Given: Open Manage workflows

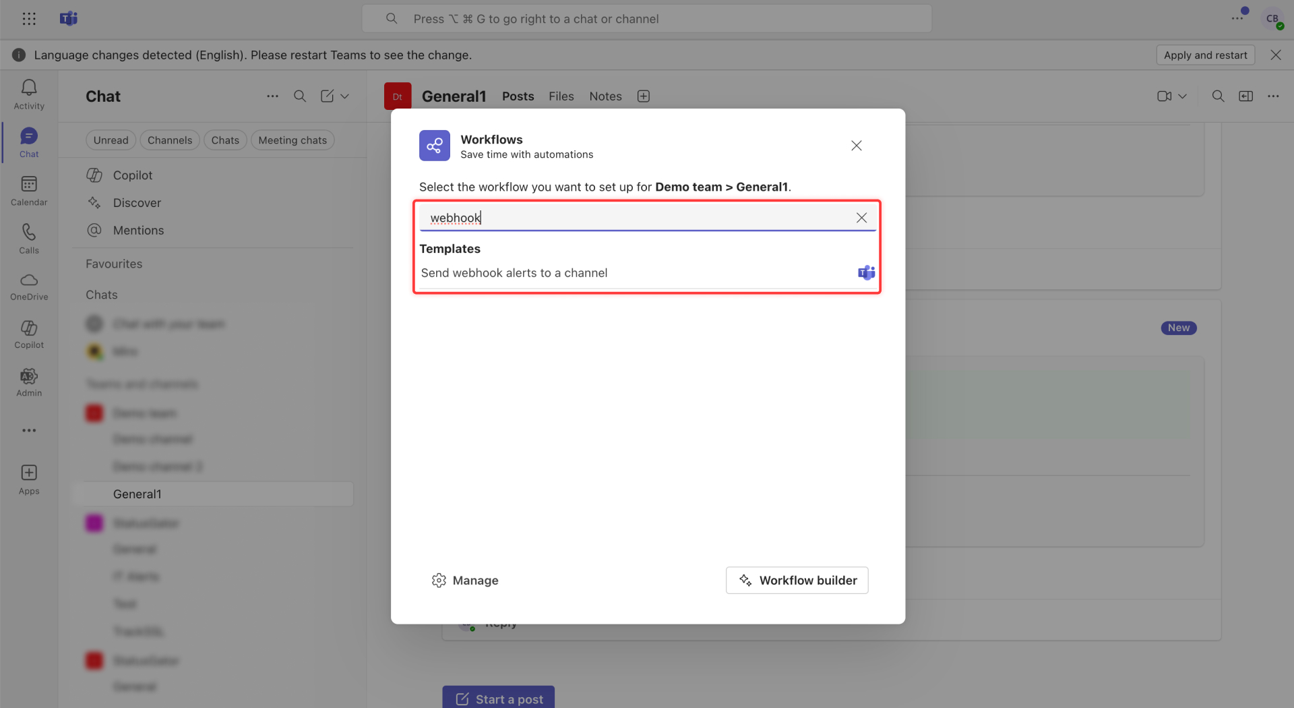Looking at the screenshot, I should [x=465, y=581].
